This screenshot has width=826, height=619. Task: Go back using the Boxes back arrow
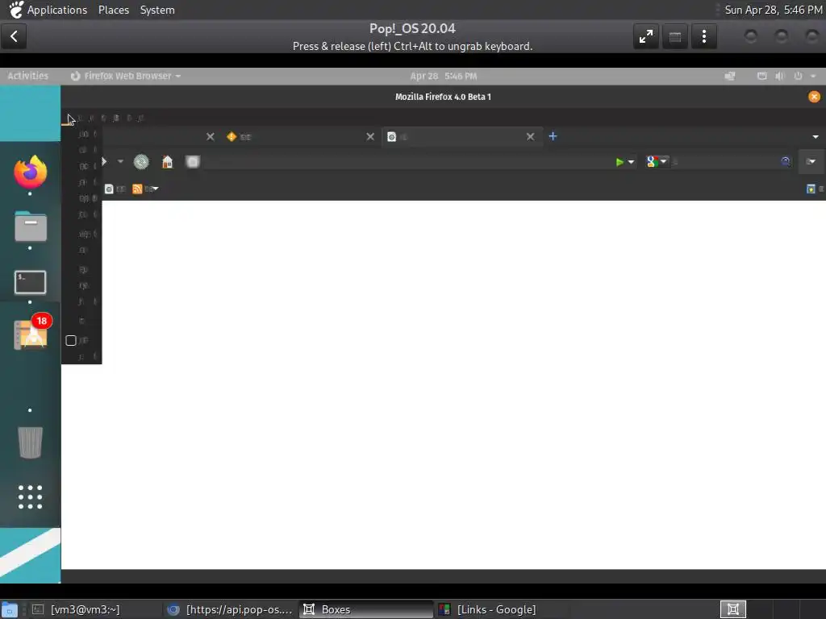click(x=14, y=36)
